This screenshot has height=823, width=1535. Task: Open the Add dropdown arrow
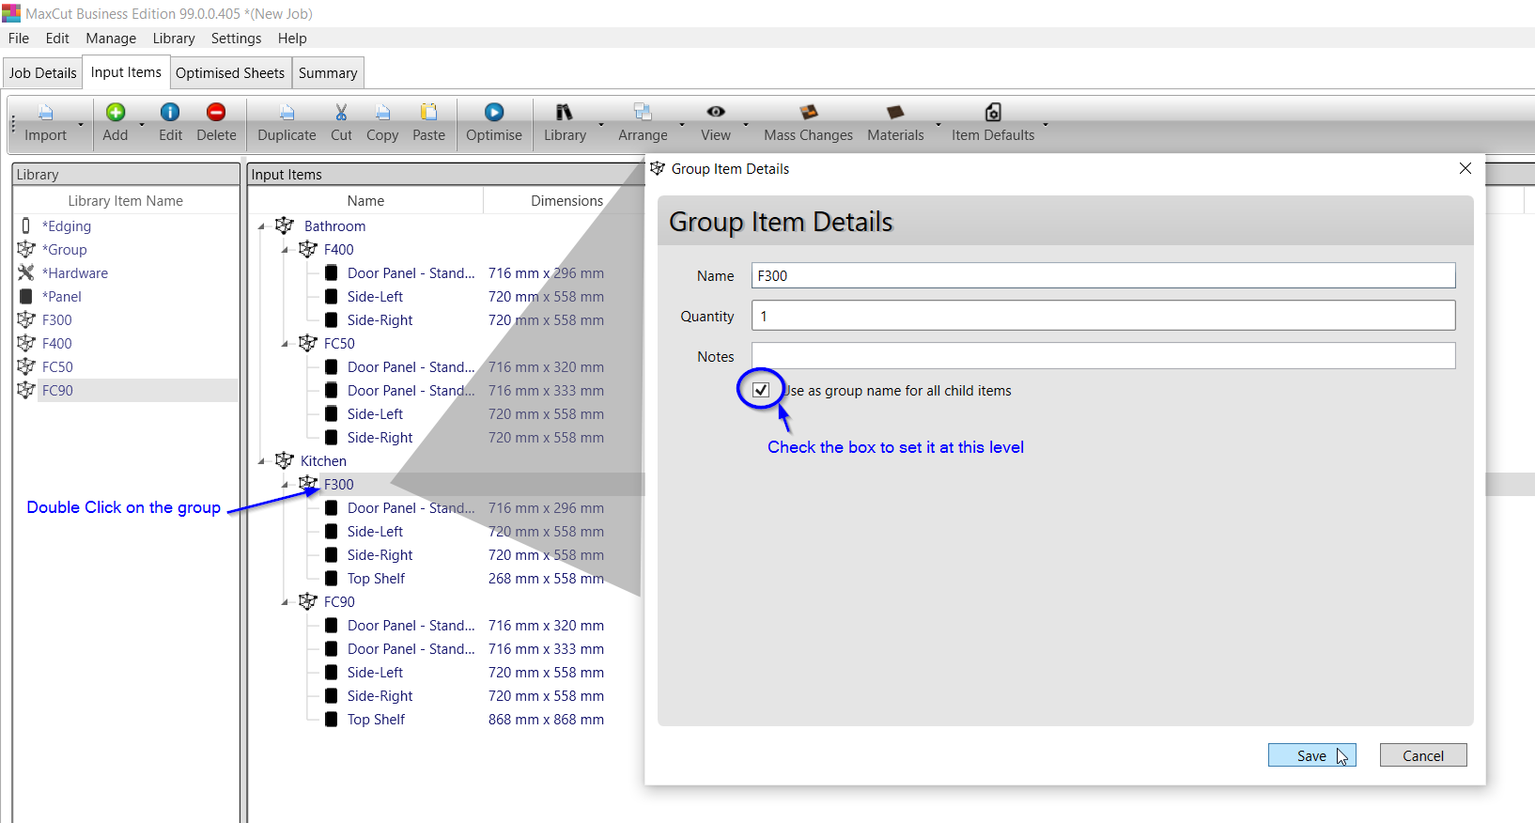click(x=142, y=124)
